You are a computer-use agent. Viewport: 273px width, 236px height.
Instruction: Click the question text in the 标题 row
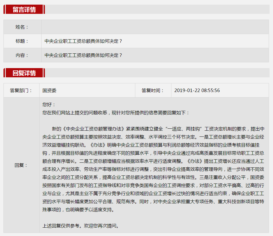click(83, 41)
